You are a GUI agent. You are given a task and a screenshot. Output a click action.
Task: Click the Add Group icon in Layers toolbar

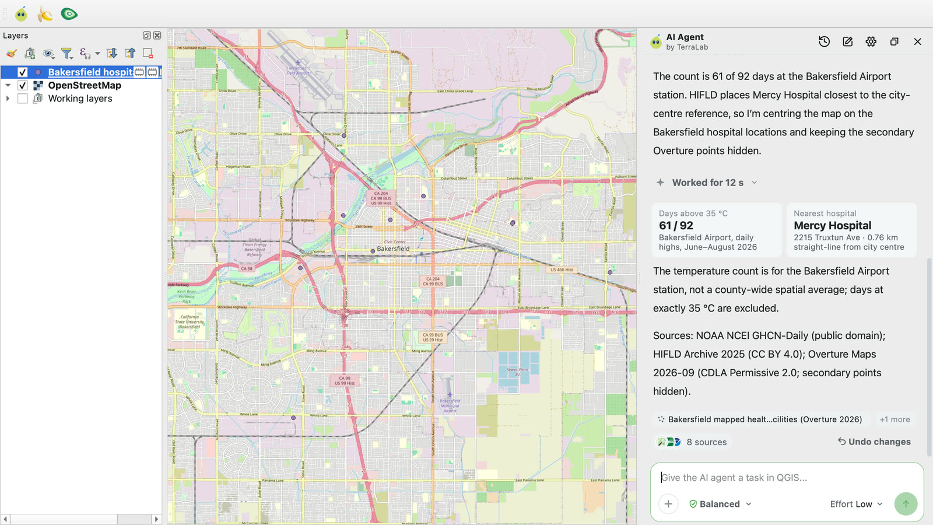(x=30, y=54)
